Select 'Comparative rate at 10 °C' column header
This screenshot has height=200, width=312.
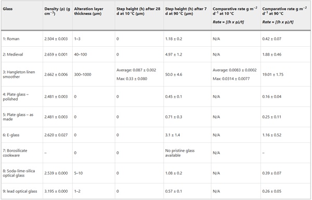tap(235, 11)
